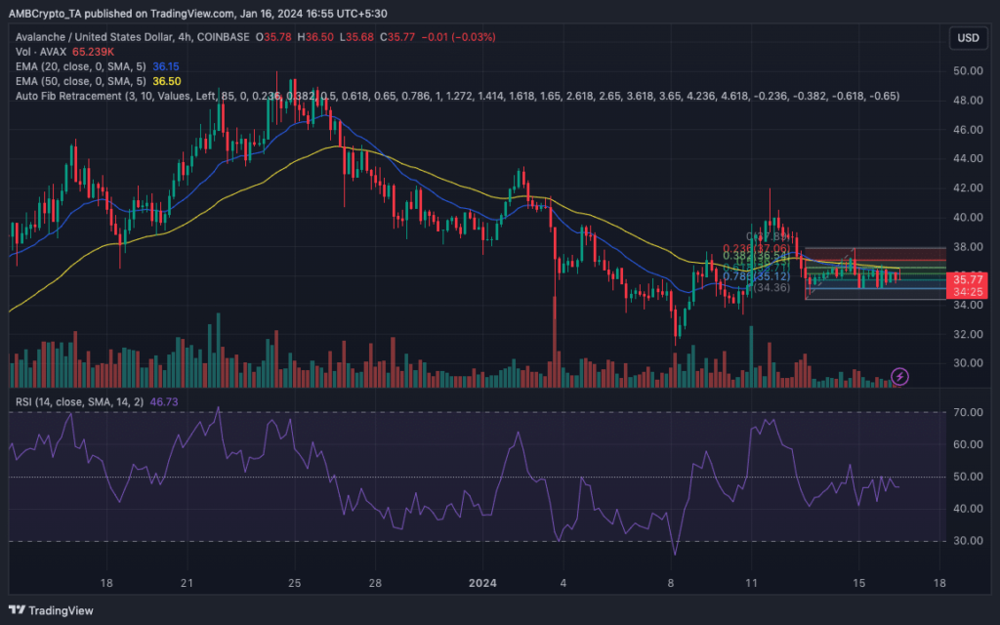Click the purple lightning bolt event icon
This screenshot has height=625, width=1000.
[900, 376]
